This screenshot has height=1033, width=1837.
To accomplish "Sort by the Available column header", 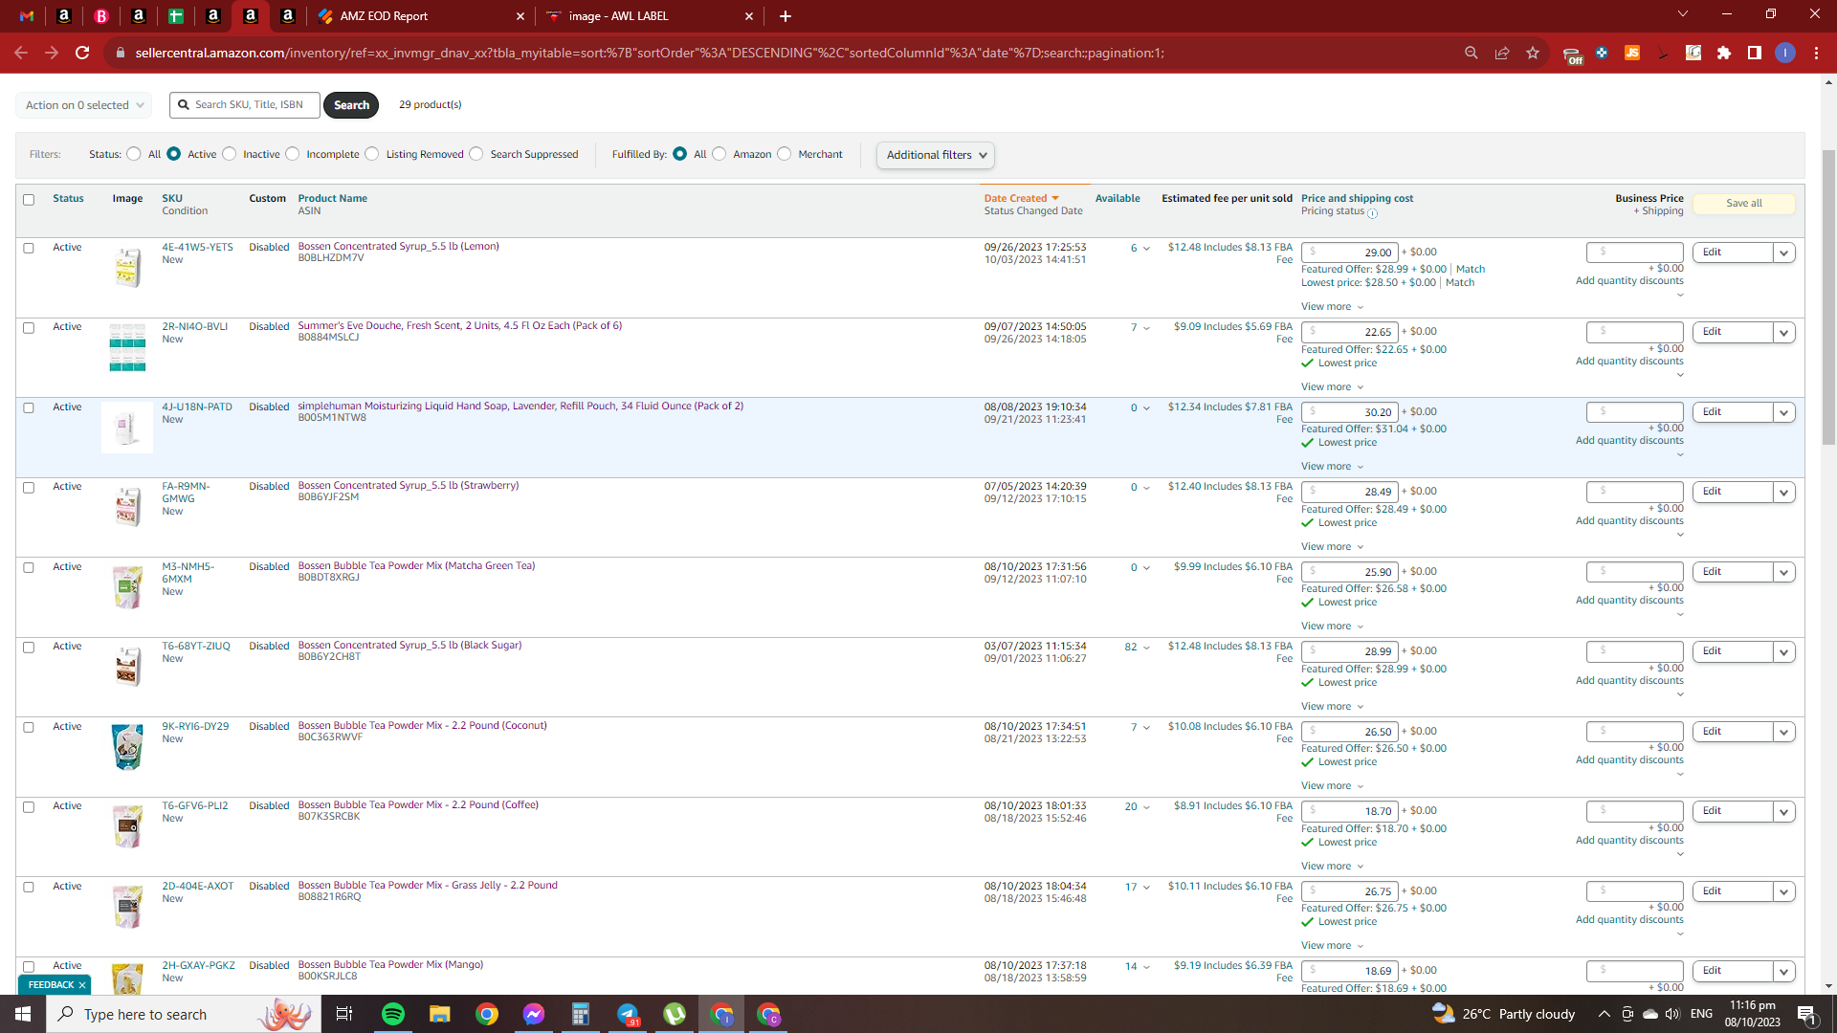I will [x=1118, y=199].
